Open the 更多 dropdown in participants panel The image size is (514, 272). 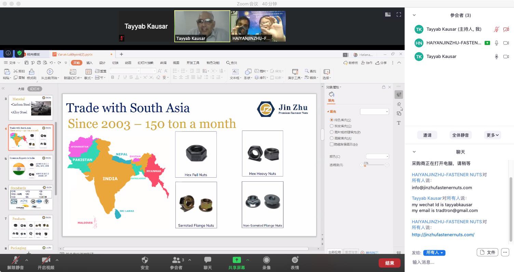point(492,135)
